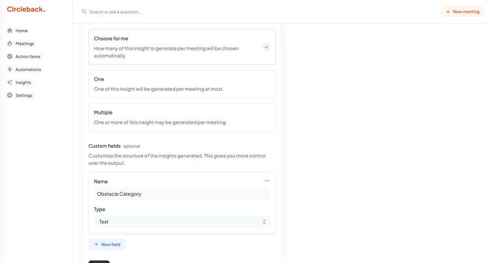
Task: Open the Type dropdown showing Text
Action: [182, 222]
